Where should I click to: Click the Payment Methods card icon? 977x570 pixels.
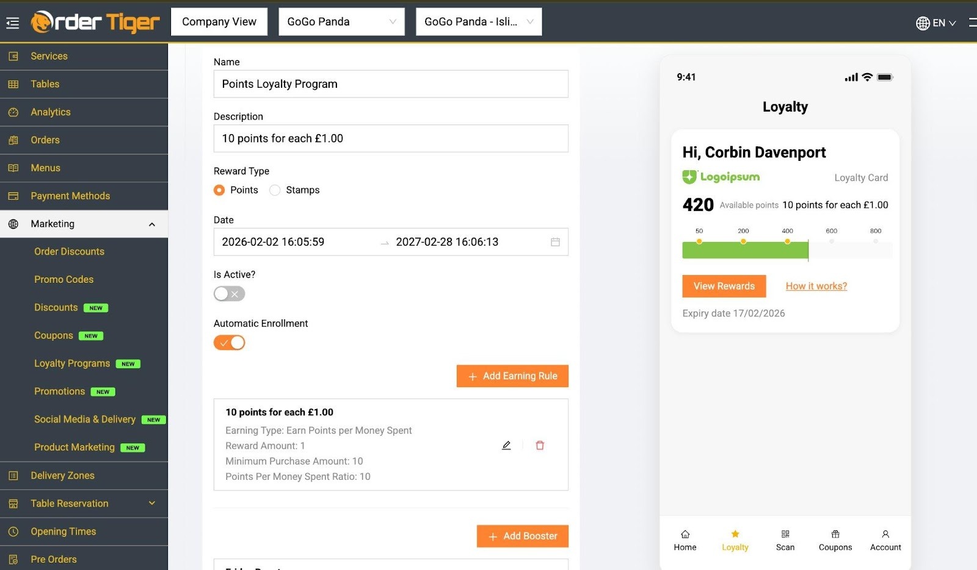(x=13, y=196)
